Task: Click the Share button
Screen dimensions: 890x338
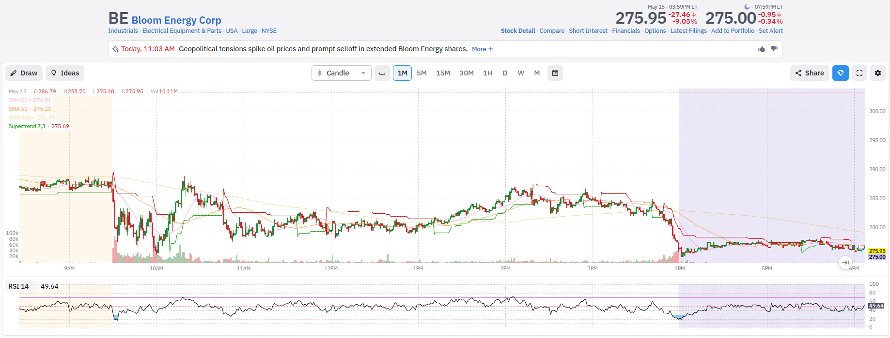Action: [x=810, y=73]
